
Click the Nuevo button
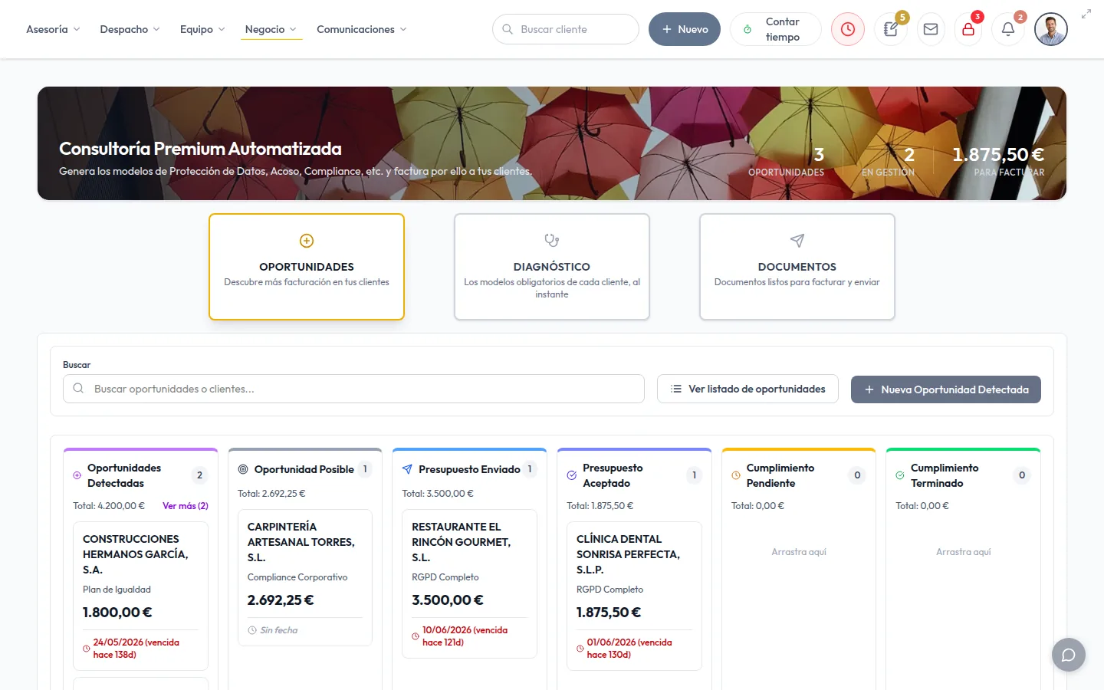point(685,29)
